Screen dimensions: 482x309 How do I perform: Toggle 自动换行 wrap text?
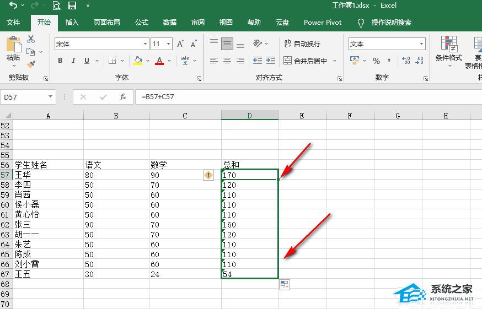(302, 44)
